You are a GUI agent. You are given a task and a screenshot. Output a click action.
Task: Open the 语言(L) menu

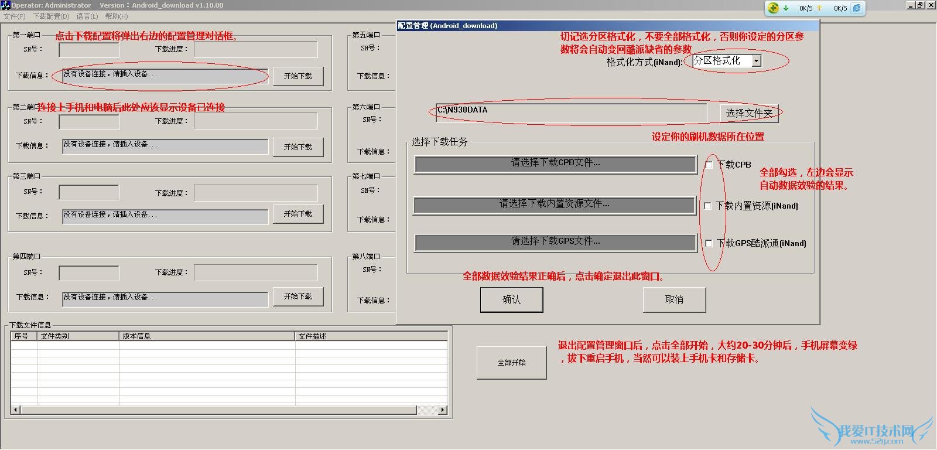[87, 16]
